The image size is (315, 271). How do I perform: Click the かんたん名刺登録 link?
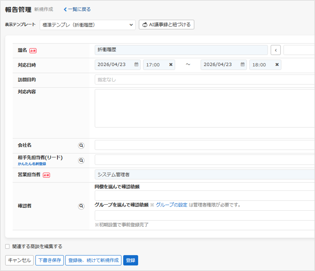coord(32,164)
